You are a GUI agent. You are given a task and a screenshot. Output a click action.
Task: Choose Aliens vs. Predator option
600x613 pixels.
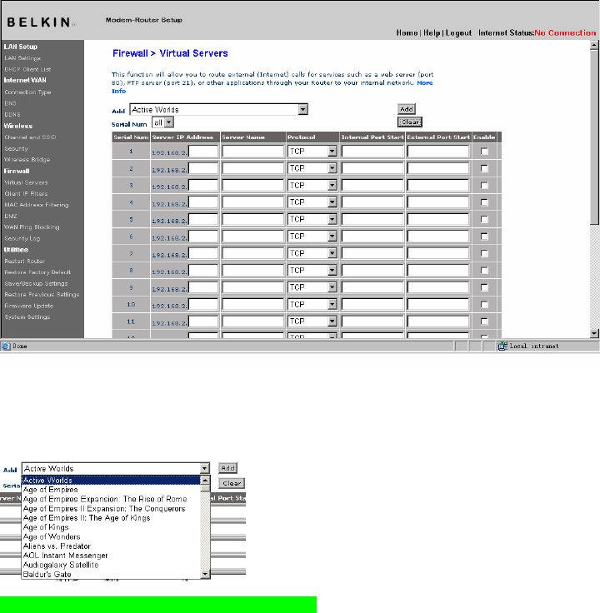pyautogui.click(x=111, y=546)
